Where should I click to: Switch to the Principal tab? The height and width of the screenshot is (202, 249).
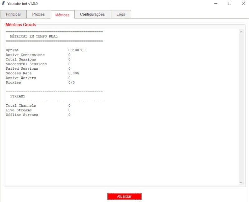[x=13, y=14]
